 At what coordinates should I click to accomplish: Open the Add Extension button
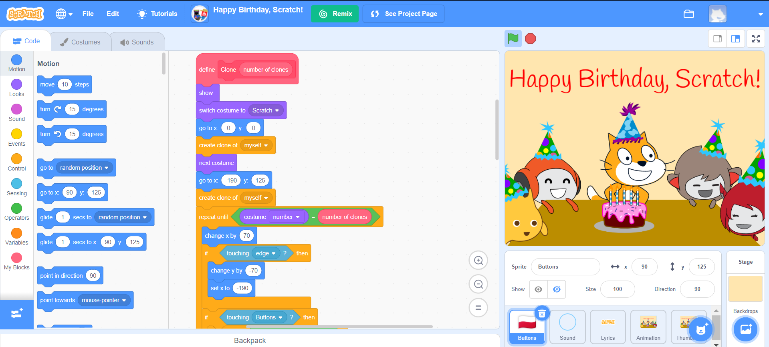[16, 314]
